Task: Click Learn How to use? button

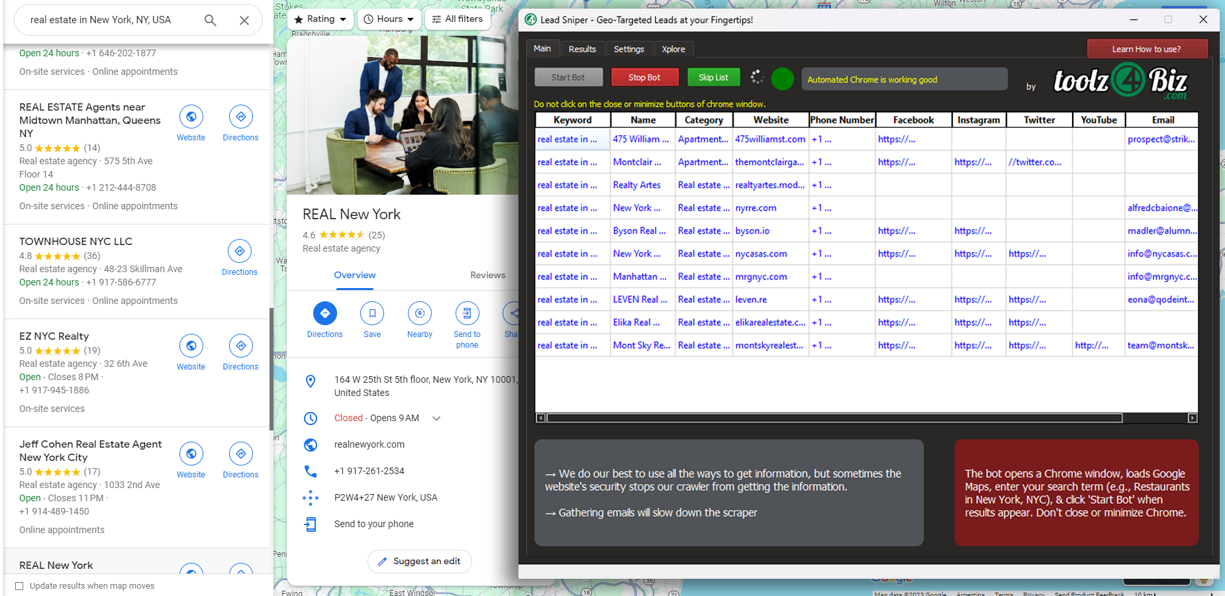Action: 1146,49
